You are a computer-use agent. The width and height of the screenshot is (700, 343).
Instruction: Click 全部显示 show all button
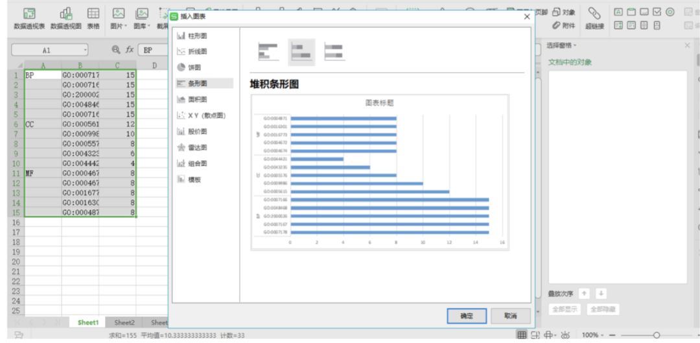click(x=565, y=309)
